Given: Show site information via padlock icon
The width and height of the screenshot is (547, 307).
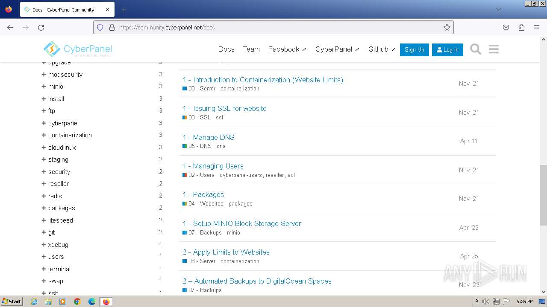Looking at the screenshot, I should (112, 27).
